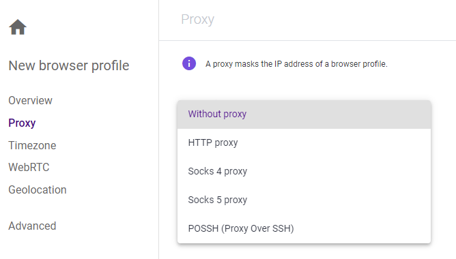The image size is (456, 259).
Task: Switch to the Timezone settings
Action: point(32,145)
